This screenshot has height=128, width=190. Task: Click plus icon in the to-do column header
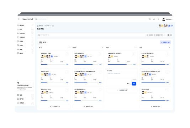tap(69, 48)
